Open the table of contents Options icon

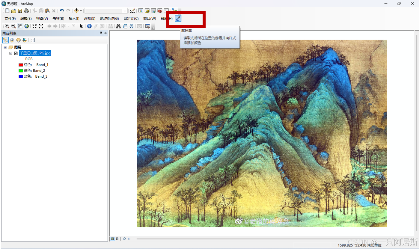point(33,40)
